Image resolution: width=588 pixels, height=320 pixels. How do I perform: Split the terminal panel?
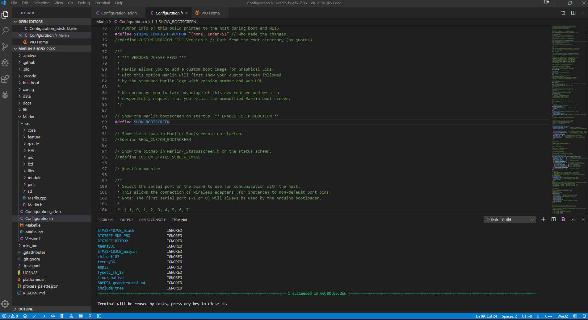553,219
